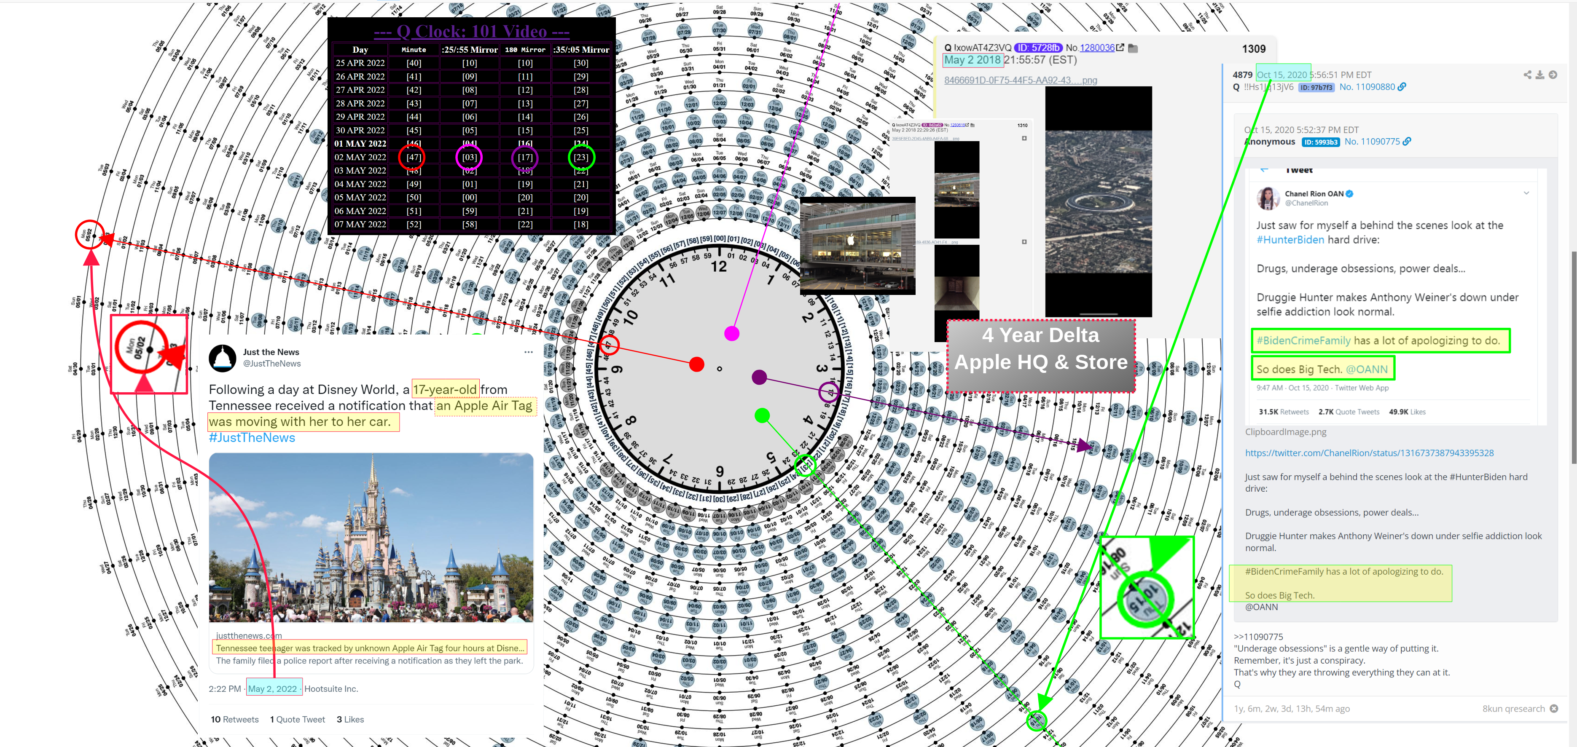Click the [52] minute cell for 07 MAY 2022
The width and height of the screenshot is (1577, 747).
[x=414, y=225]
